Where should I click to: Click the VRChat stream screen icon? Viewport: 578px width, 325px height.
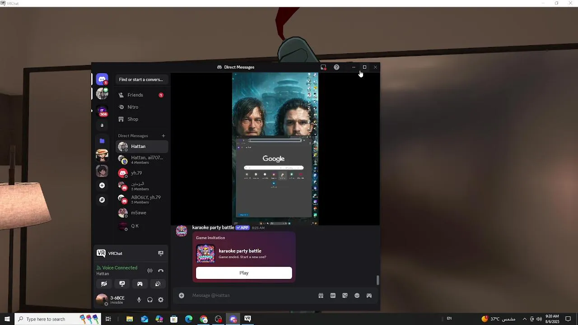[x=161, y=253]
